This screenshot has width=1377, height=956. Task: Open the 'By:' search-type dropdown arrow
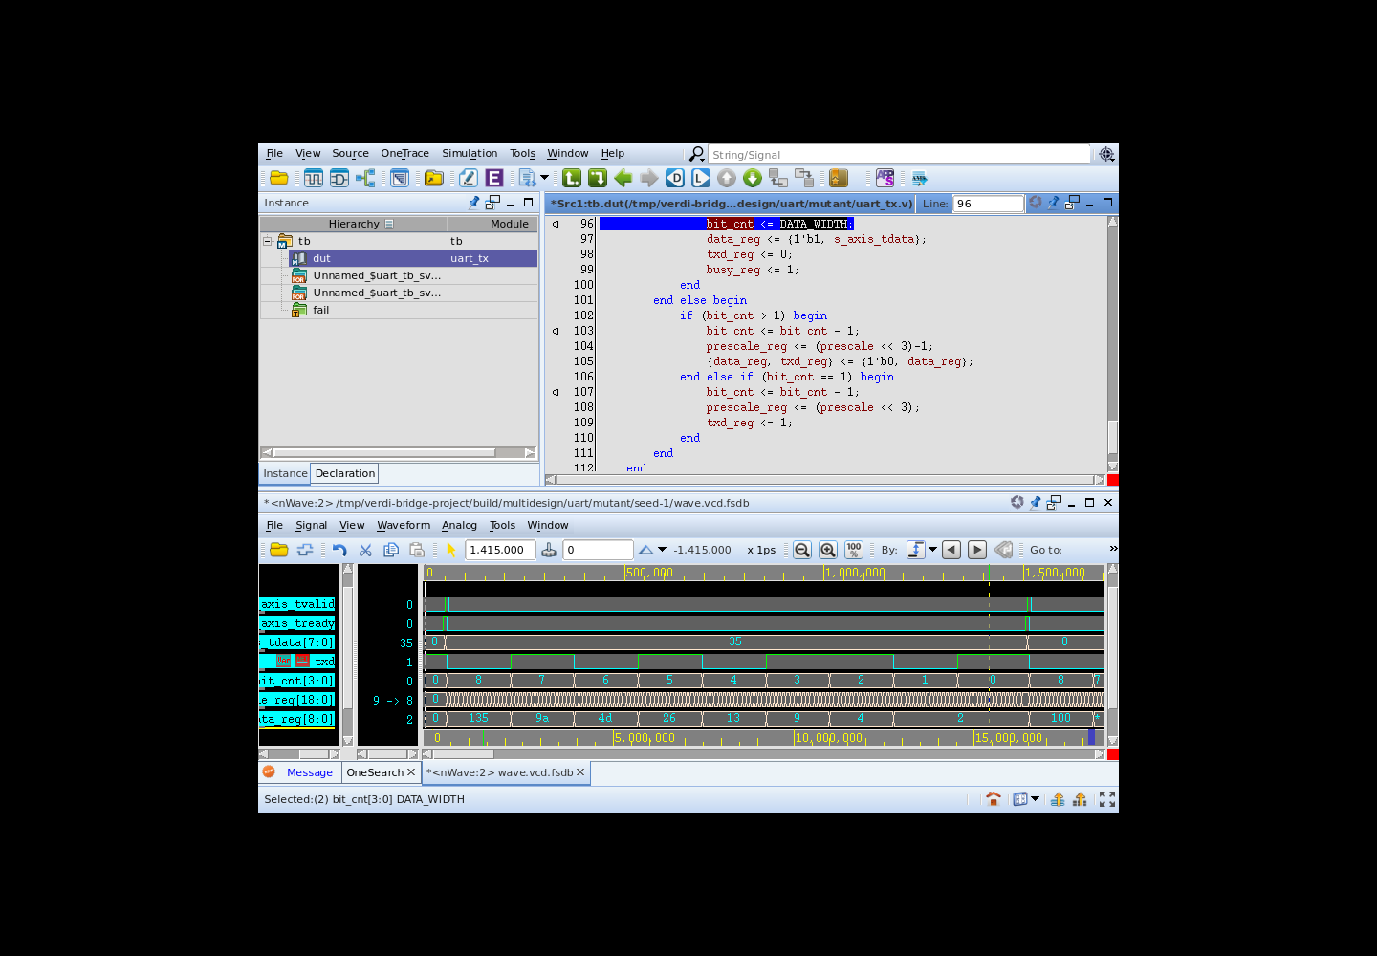(933, 550)
